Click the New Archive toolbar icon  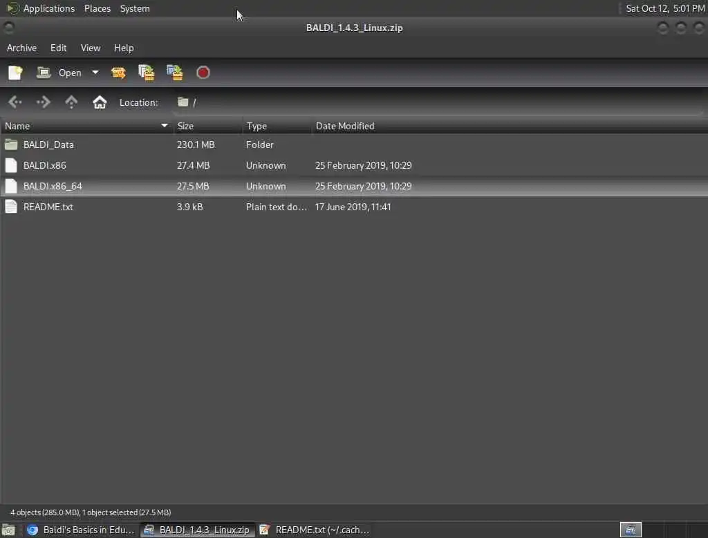coord(15,73)
